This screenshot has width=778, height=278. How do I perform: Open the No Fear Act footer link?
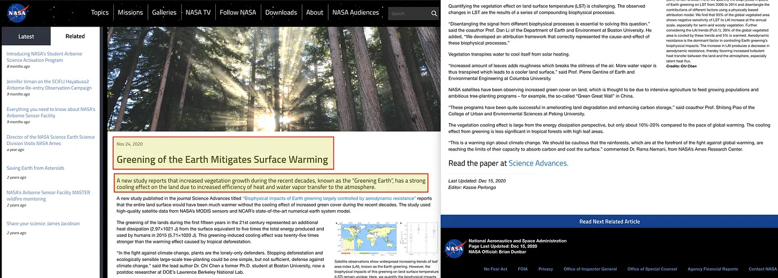(x=495, y=269)
